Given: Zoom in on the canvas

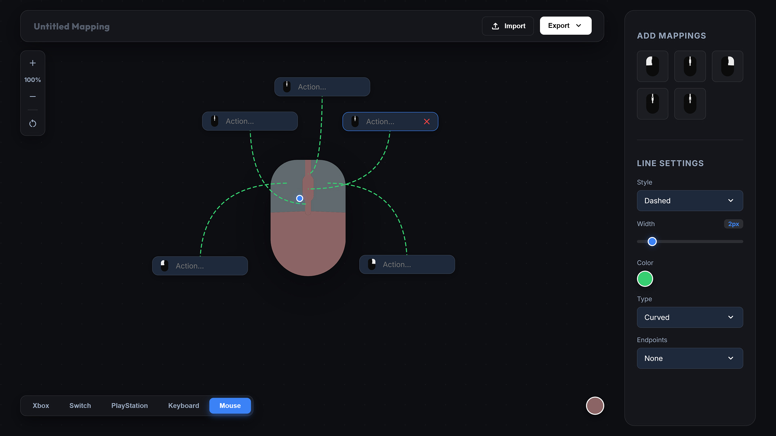Looking at the screenshot, I should pos(32,63).
